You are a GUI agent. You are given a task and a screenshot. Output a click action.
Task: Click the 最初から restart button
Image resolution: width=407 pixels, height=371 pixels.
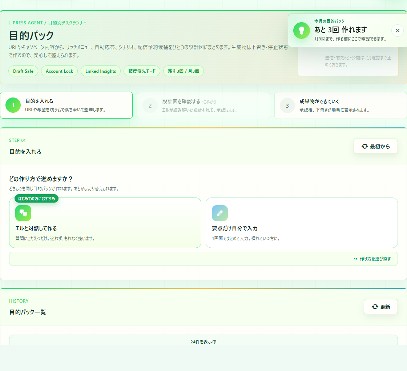(376, 146)
